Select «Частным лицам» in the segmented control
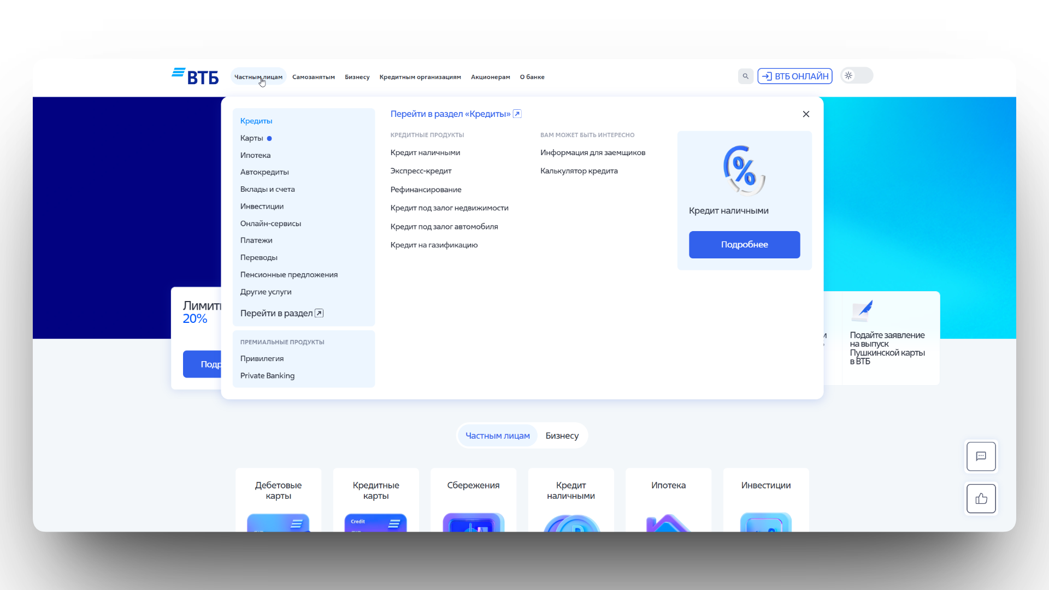The image size is (1049, 590). (498, 435)
